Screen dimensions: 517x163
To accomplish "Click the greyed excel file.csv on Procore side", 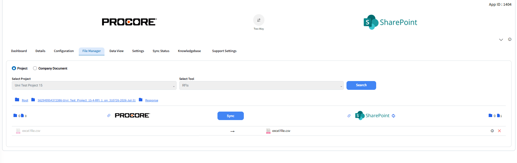I will pos(31,131).
